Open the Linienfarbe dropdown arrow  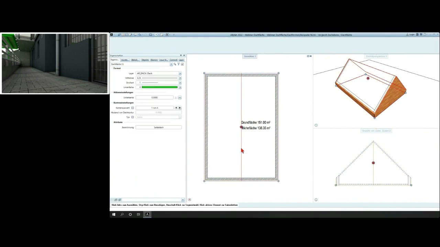click(x=180, y=87)
